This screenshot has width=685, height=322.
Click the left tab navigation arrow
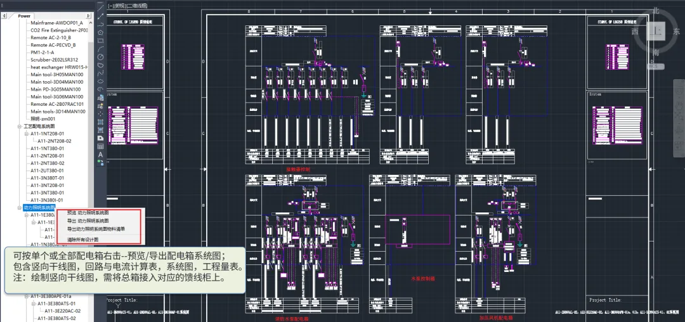coord(4,16)
